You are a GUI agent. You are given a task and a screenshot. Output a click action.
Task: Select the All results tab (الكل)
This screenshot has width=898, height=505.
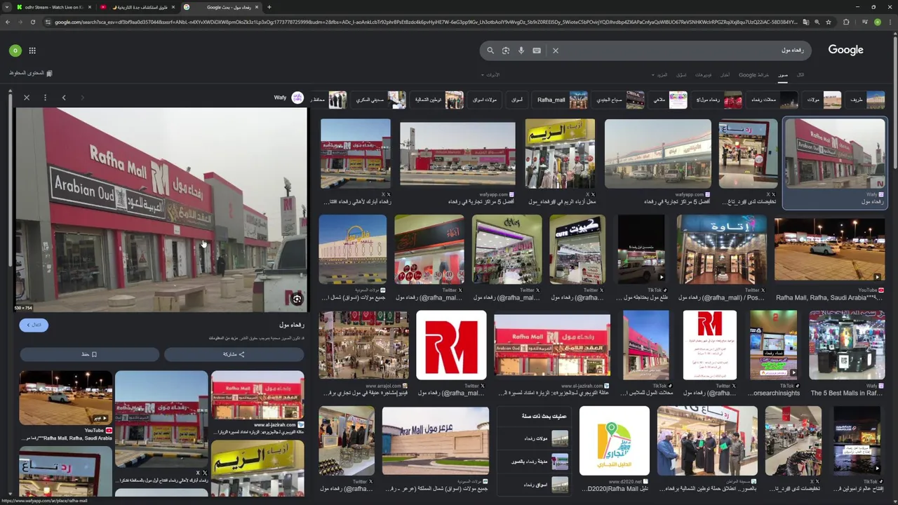point(800,75)
